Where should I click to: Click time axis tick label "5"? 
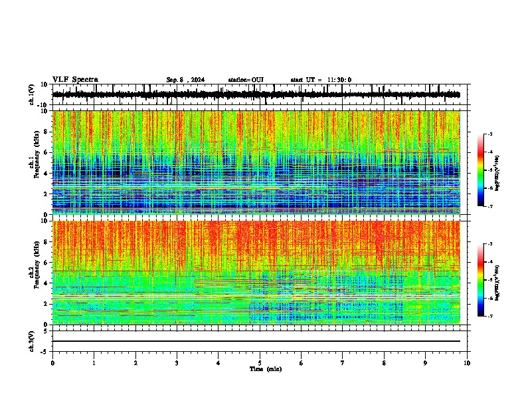260,363
